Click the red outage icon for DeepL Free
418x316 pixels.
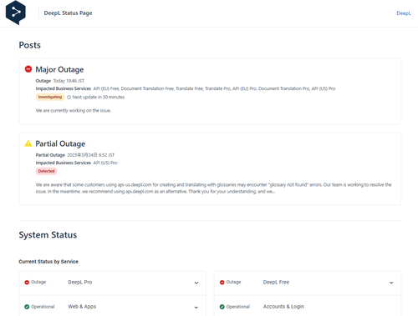pos(222,283)
